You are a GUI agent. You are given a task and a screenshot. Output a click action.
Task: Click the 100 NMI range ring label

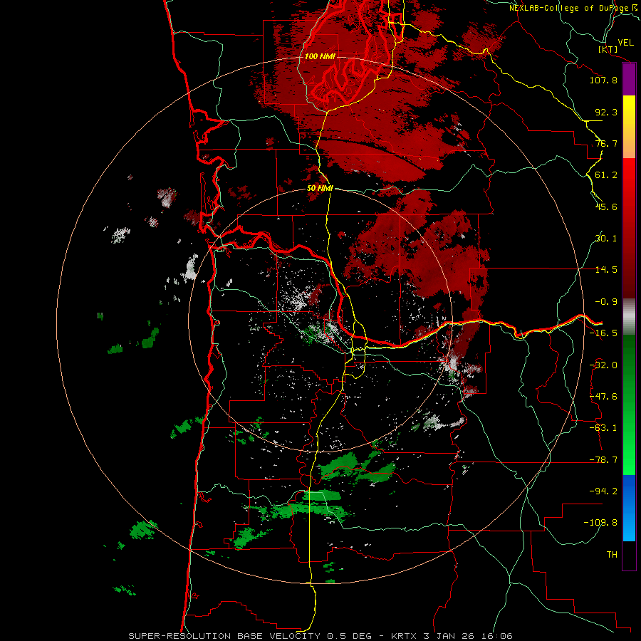pyautogui.click(x=320, y=56)
